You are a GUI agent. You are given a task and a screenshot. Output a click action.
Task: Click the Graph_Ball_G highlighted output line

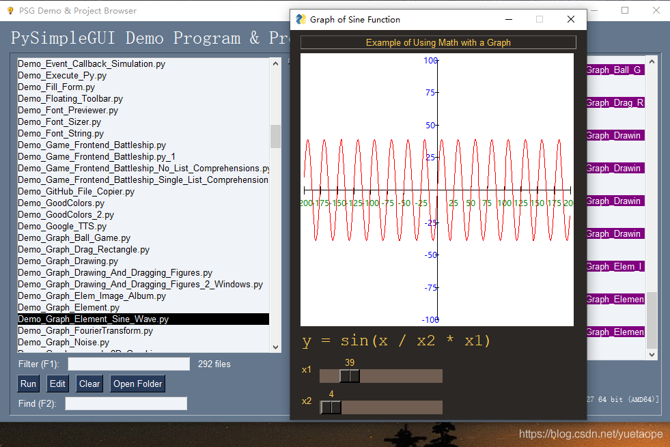[x=615, y=70]
